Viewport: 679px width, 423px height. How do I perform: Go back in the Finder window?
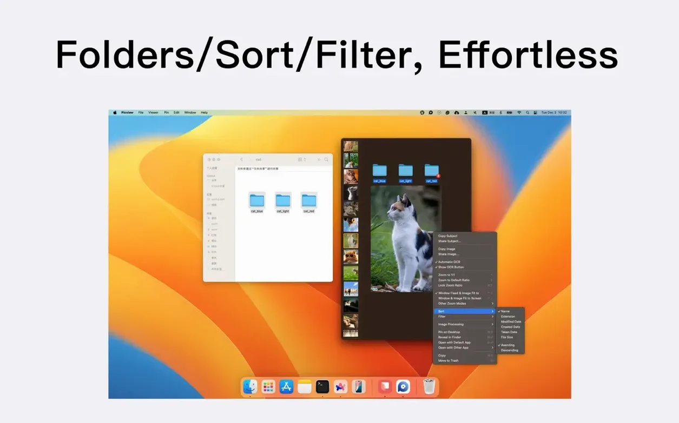pos(242,160)
